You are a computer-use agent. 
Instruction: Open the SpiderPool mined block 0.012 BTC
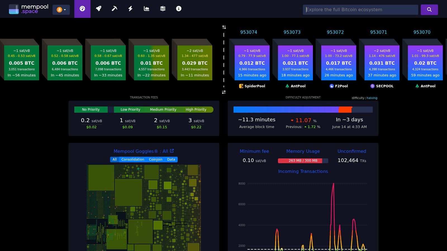pos(252,63)
